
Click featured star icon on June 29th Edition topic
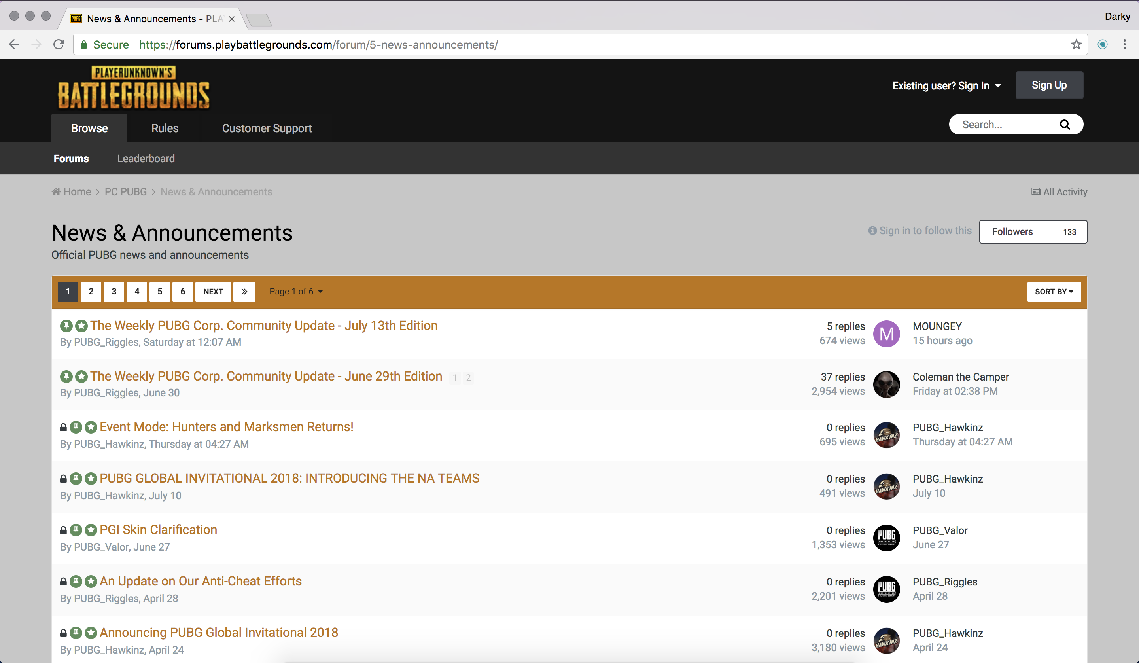point(81,376)
